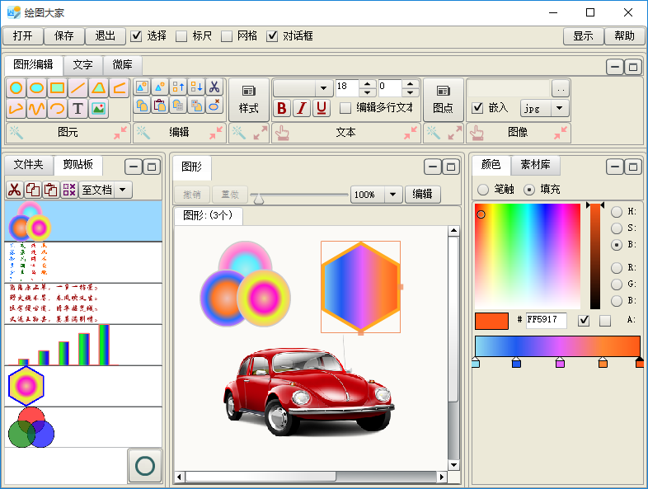
Task: Select the G: green radio button
Action: [617, 284]
